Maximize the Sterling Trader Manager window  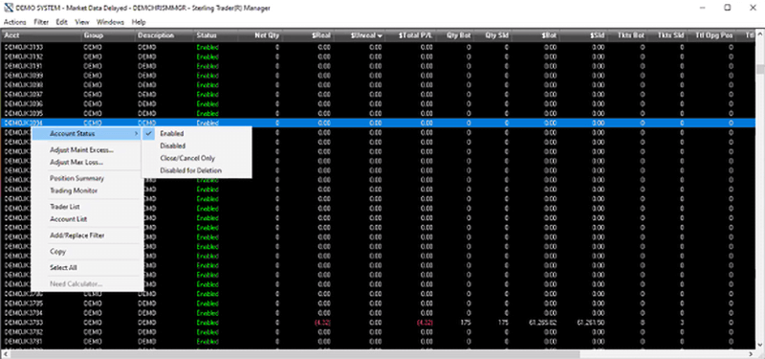click(x=727, y=8)
